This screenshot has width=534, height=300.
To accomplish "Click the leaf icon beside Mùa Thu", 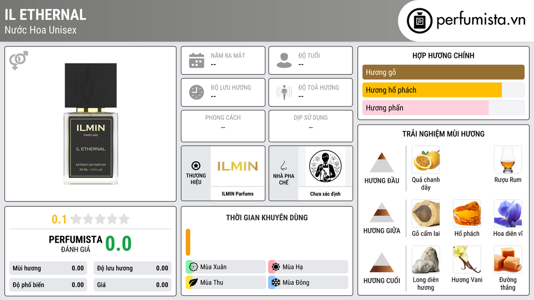I will pyautogui.click(x=193, y=282).
